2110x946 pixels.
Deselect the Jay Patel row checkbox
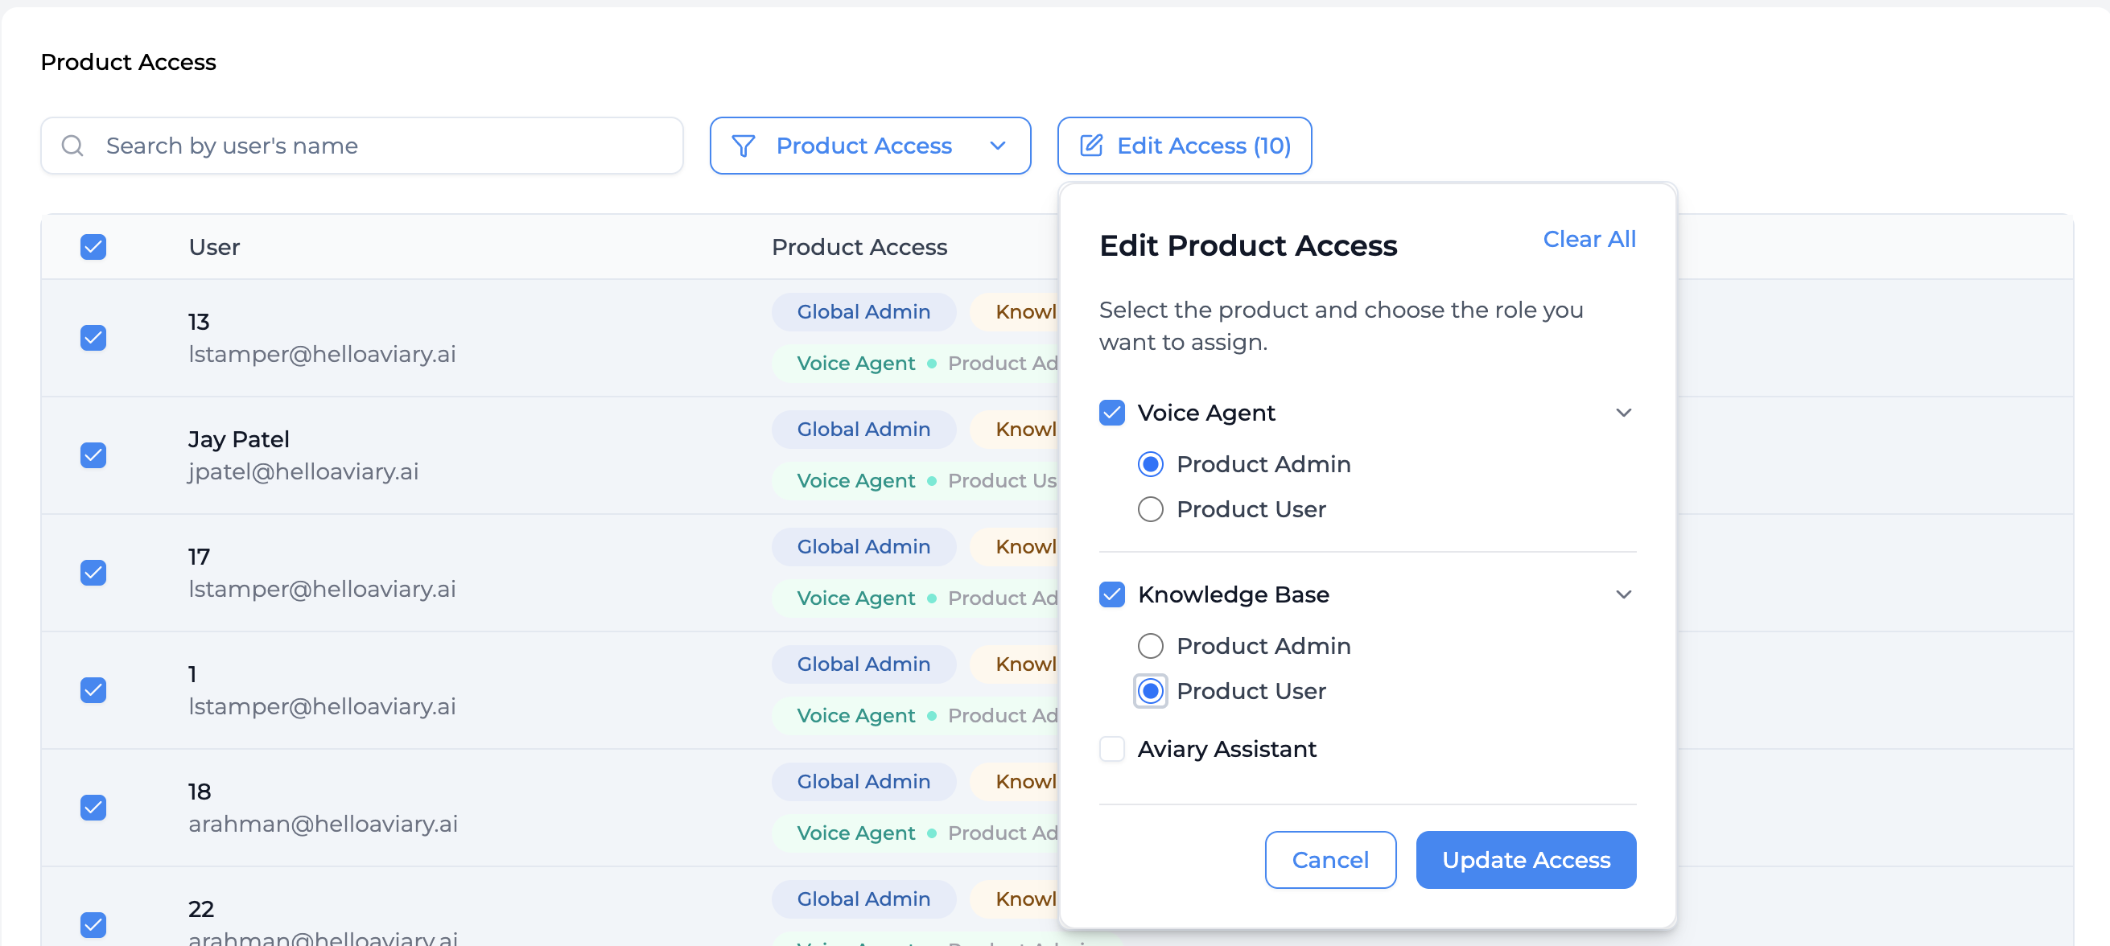click(x=93, y=455)
